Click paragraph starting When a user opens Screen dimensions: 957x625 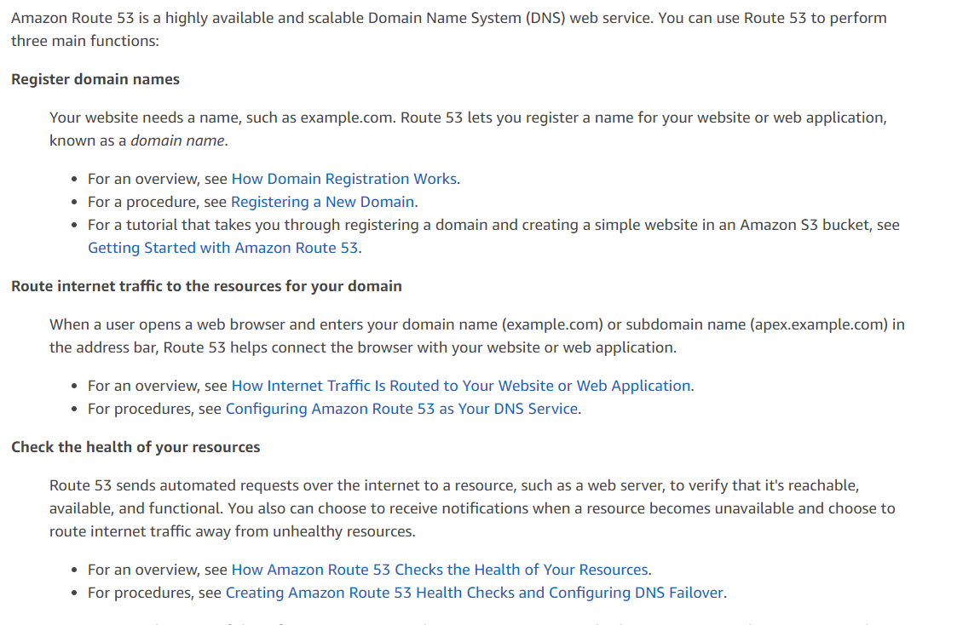coord(476,336)
